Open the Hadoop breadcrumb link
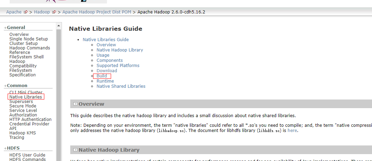This screenshot has height=161, width=372. pyautogui.click(x=42, y=12)
